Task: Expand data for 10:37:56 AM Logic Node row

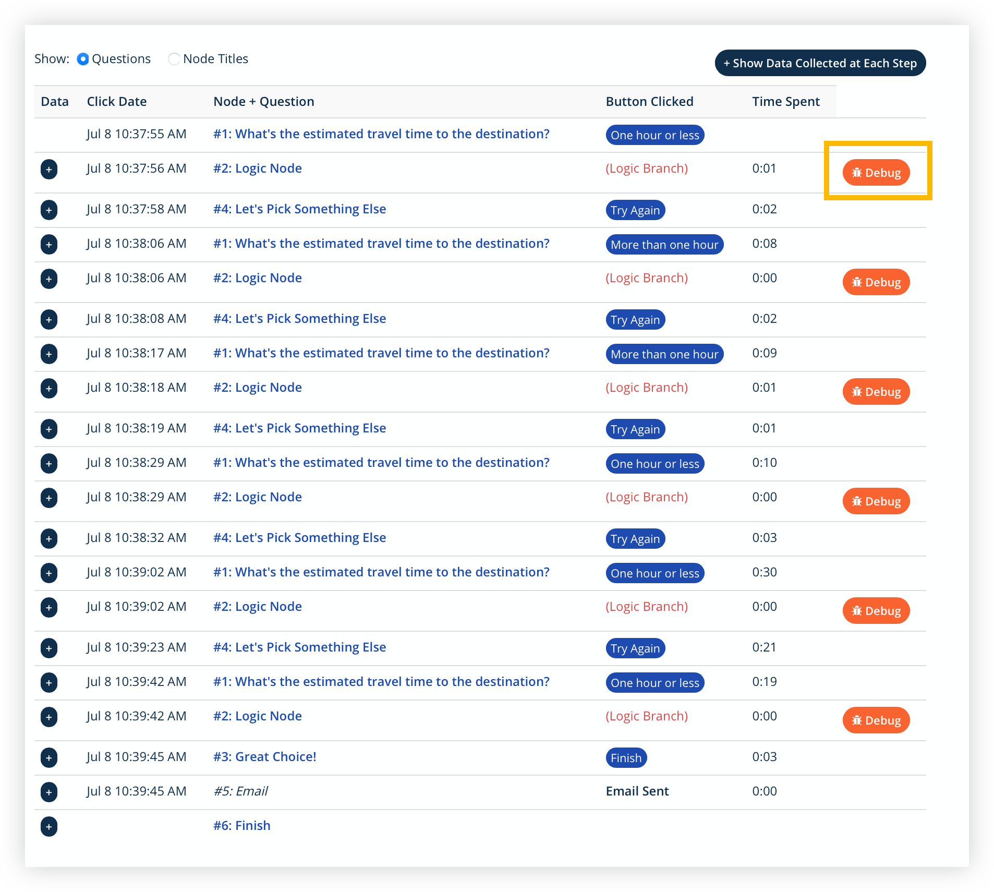Action: (49, 169)
